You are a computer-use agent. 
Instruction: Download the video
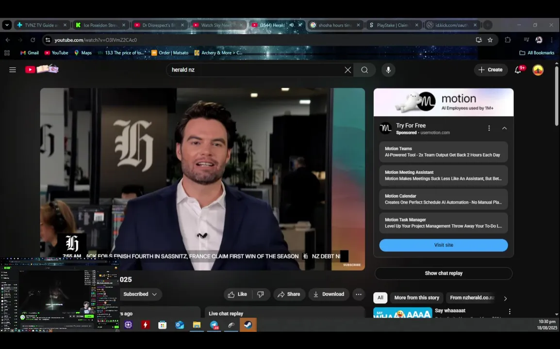coord(329,294)
